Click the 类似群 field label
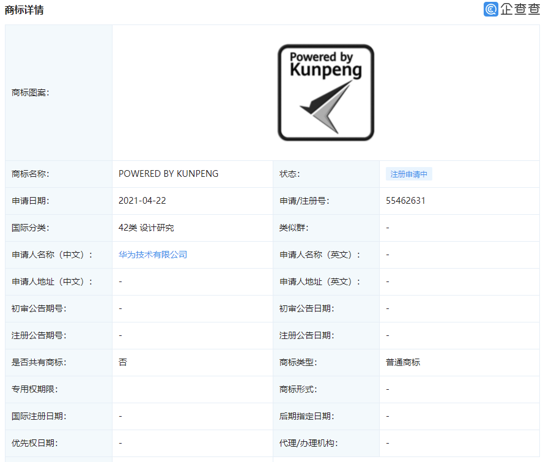The image size is (543, 462). click(x=294, y=228)
